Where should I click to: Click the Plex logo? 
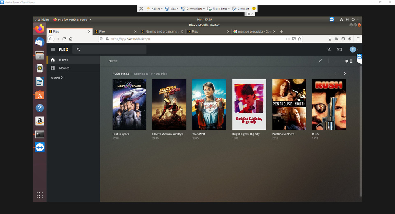pyautogui.click(x=63, y=49)
